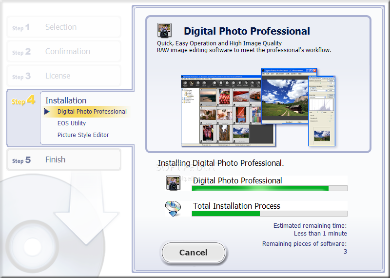Click the Digital Photo Professional progress bar
Viewport: 390px width, 278px height.
270,188
